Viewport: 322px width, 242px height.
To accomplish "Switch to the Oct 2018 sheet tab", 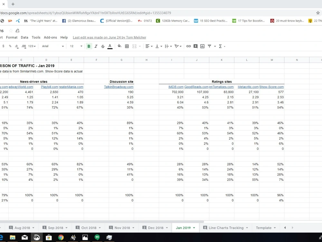I will point(89,228).
